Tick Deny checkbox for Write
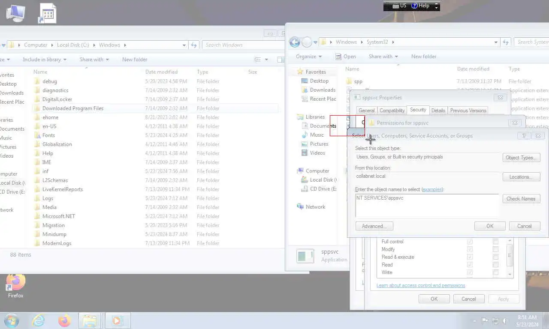This screenshot has height=329, width=549. 495,272
